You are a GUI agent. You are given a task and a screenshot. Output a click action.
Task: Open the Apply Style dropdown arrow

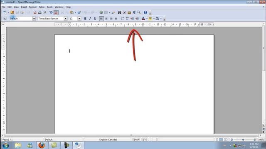point(34,19)
